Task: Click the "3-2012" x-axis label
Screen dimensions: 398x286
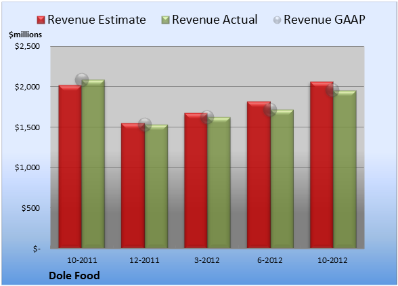Action: [x=207, y=260]
